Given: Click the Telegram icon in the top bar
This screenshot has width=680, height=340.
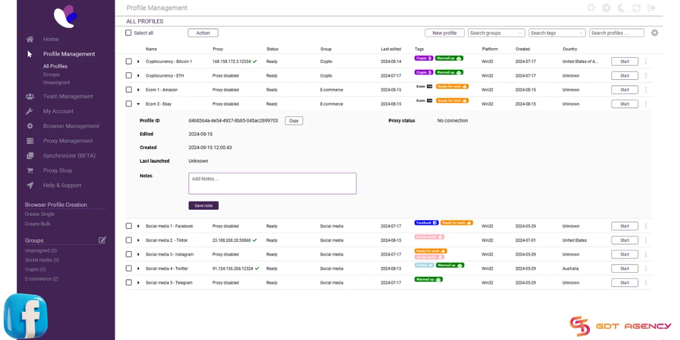Looking at the screenshot, I should coord(606,8).
